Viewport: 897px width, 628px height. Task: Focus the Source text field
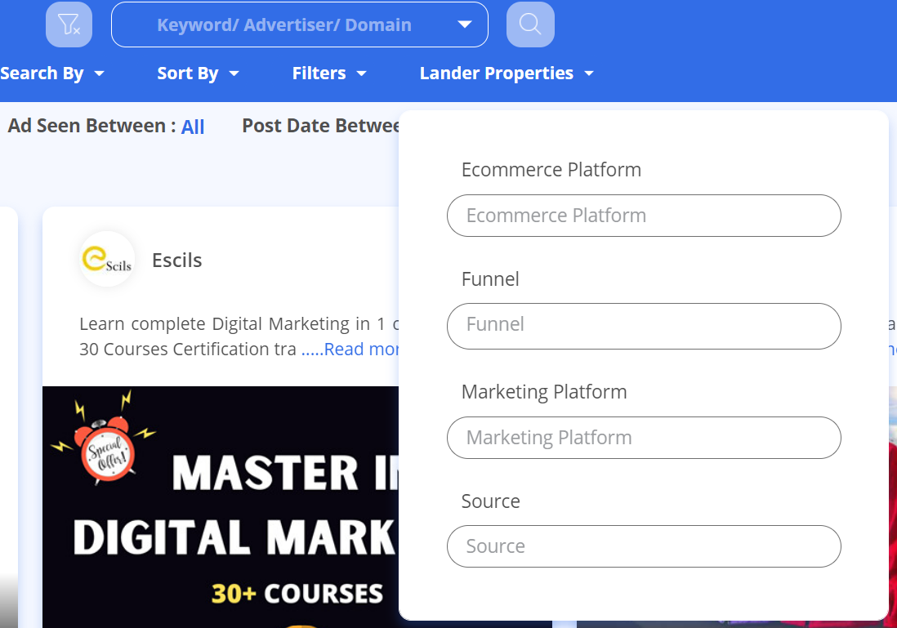coord(644,546)
